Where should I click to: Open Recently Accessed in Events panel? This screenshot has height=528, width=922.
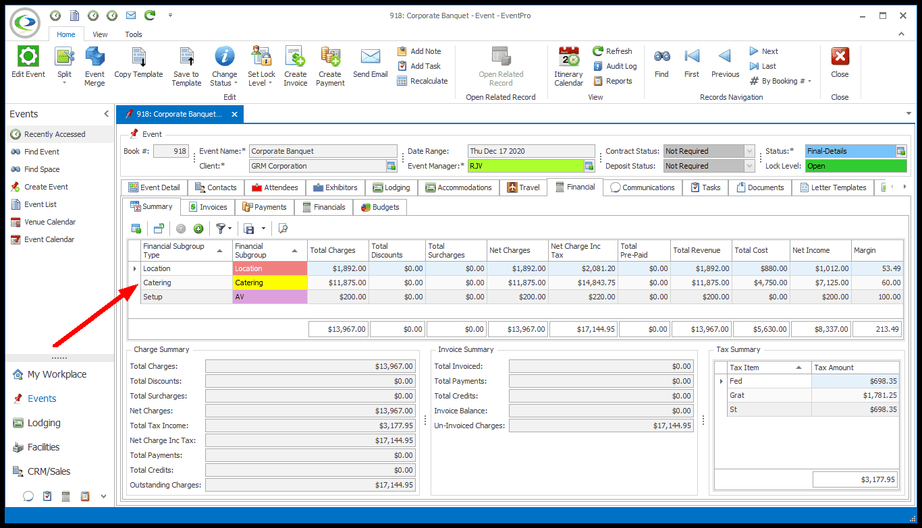click(60, 134)
